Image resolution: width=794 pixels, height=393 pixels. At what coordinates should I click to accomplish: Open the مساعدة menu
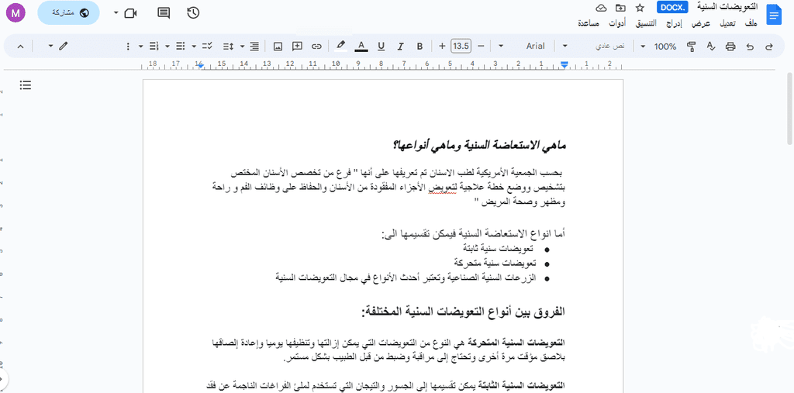click(589, 24)
